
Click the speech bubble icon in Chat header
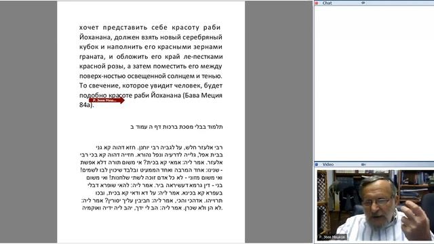pyautogui.click(x=363, y=3)
